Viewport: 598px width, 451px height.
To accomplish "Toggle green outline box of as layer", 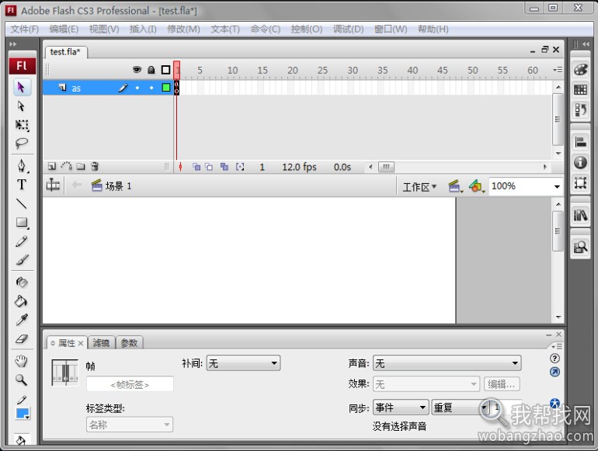I will point(166,88).
